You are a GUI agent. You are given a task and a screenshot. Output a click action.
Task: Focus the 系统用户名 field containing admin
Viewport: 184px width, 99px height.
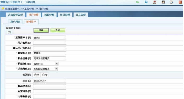tap(50, 38)
